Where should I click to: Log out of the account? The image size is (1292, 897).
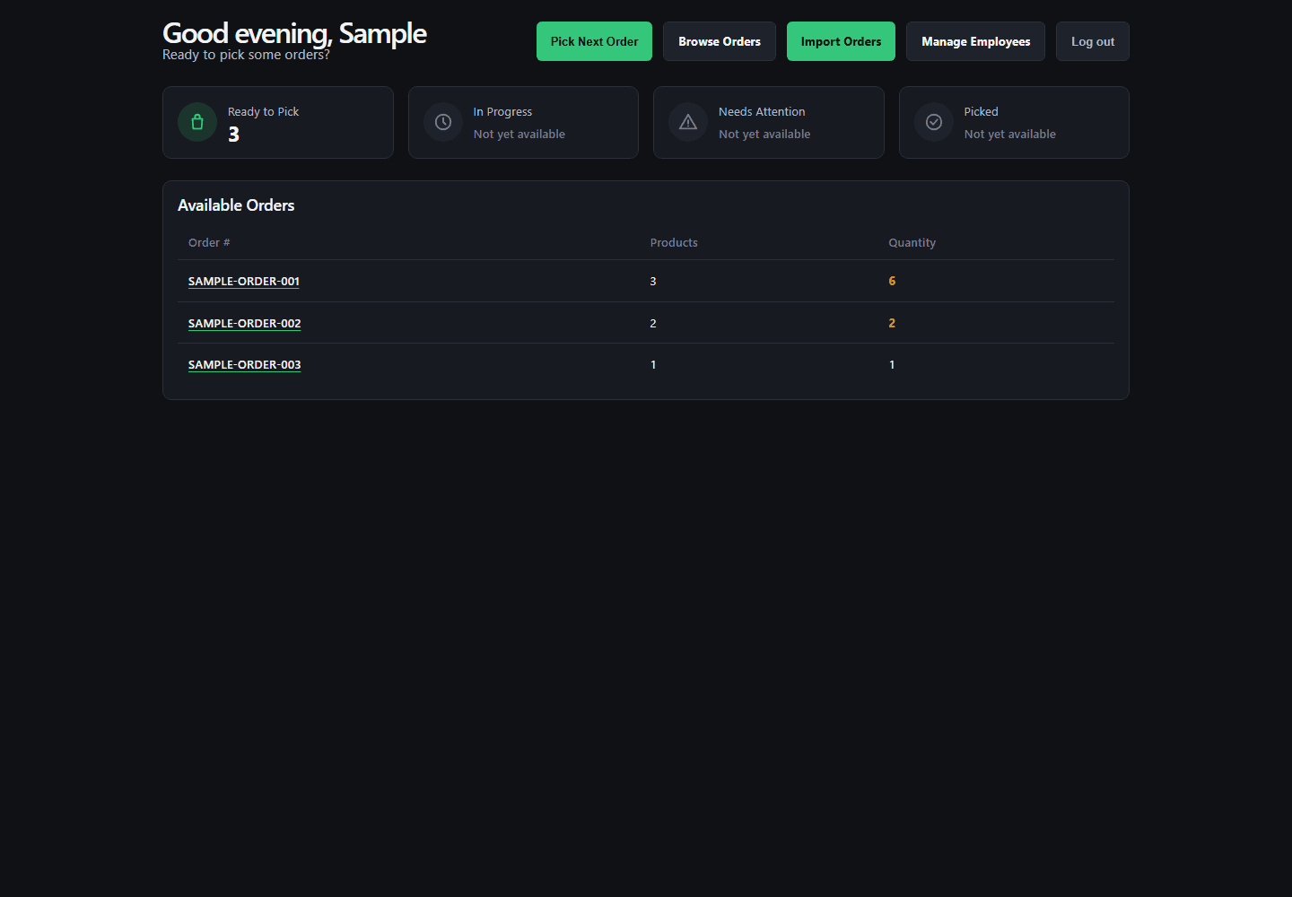[1093, 41]
